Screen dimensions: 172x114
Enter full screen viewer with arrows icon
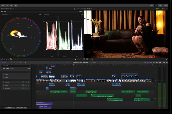pos(167,59)
